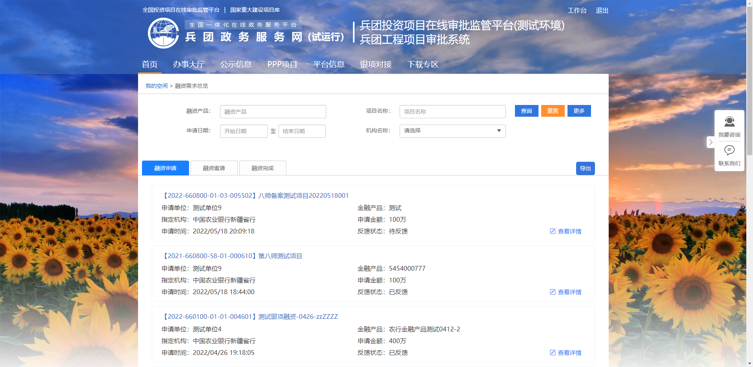Screen dimensions: 753x367
Task: Collapse the side panel with arrow chevron
Action: [711, 142]
